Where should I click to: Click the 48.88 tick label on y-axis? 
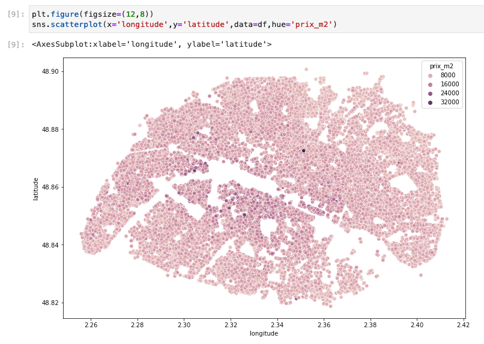pyautogui.click(x=50, y=129)
